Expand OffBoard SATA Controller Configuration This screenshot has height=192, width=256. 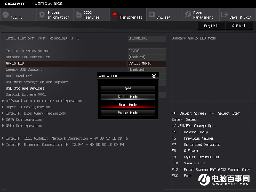coord(44,101)
